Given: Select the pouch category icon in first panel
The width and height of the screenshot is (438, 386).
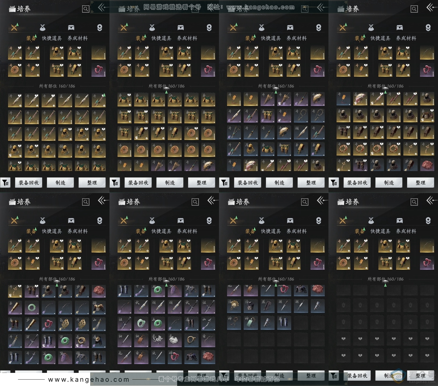Looking at the screenshot, I should pos(42,28).
